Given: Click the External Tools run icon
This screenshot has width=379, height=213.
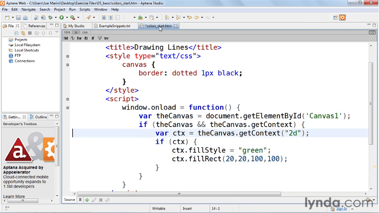Looking at the screenshot, I should coord(73,17).
